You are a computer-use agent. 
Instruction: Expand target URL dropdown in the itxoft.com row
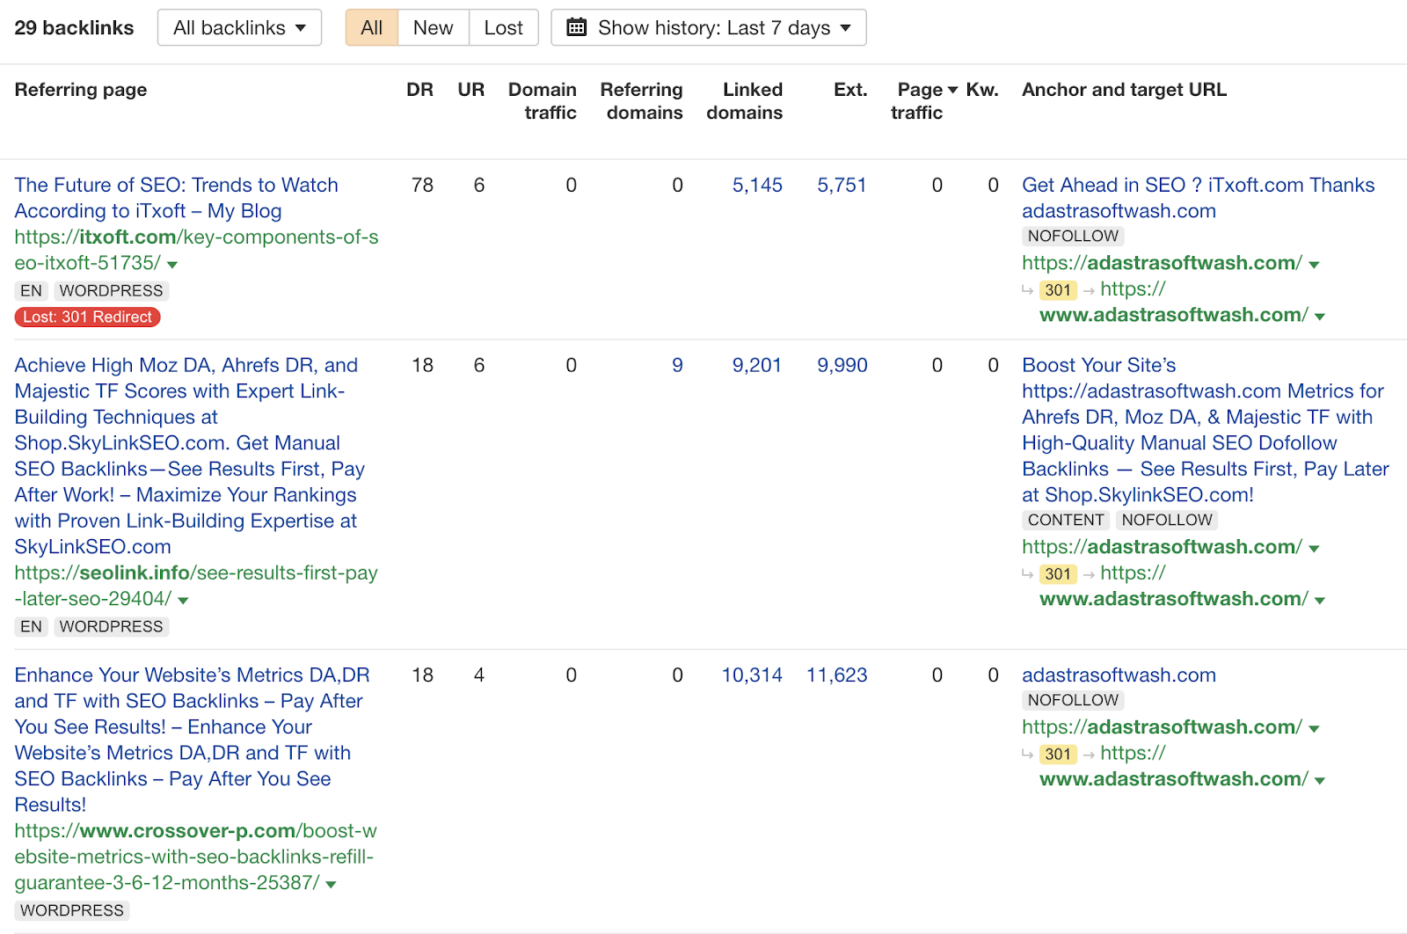pos(1314,265)
